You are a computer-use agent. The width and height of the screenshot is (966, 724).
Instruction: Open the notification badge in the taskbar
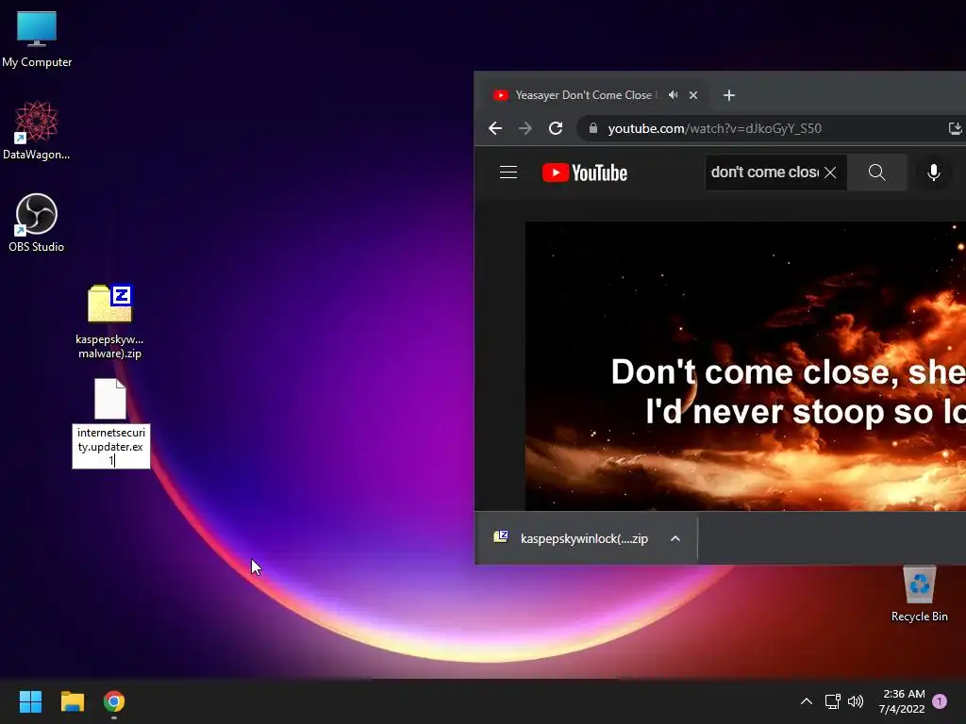click(940, 701)
